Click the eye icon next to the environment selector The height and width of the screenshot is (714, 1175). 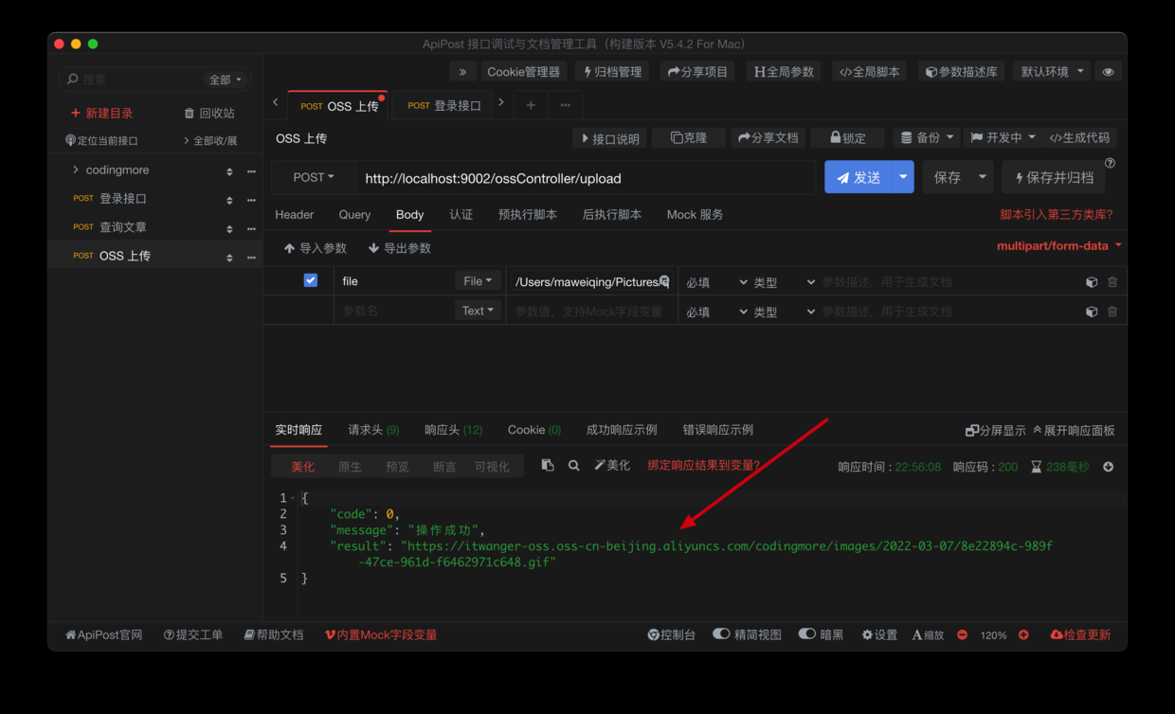1108,72
